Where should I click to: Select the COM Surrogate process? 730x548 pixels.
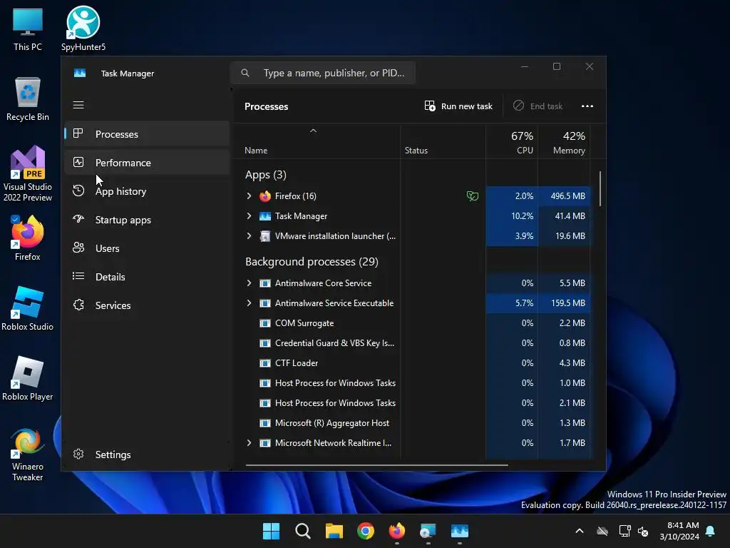click(412, 323)
